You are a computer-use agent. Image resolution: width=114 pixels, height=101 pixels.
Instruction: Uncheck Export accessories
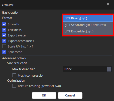4,41
